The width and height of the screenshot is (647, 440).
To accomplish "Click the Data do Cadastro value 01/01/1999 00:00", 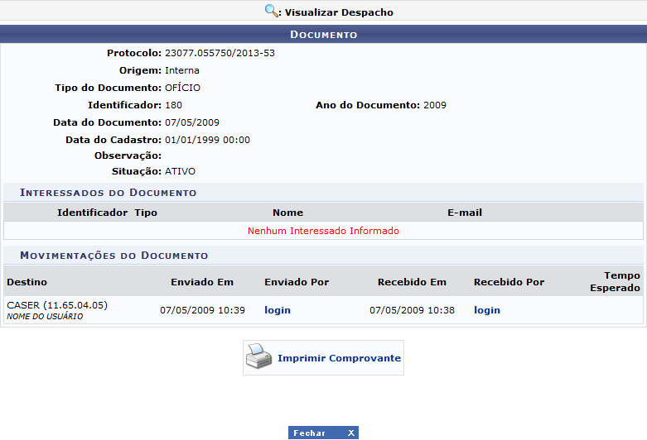I will [208, 140].
